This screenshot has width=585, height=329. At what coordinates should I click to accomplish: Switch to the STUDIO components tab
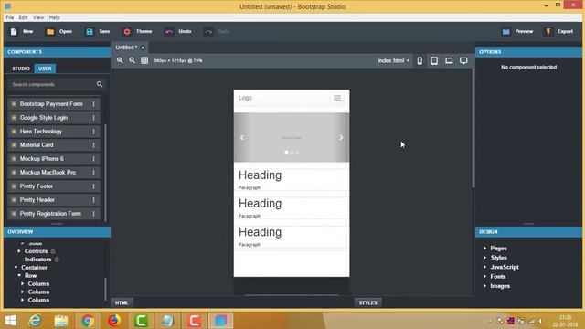tap(21, 69)
